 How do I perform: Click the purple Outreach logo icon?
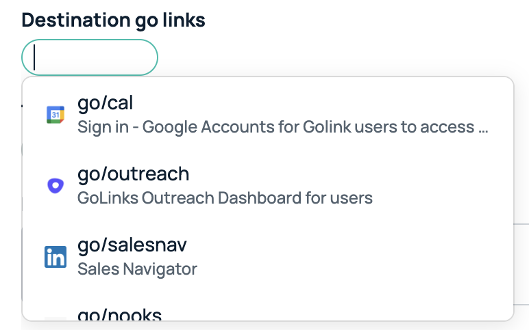pyautogui.click(x=56, y=185)
